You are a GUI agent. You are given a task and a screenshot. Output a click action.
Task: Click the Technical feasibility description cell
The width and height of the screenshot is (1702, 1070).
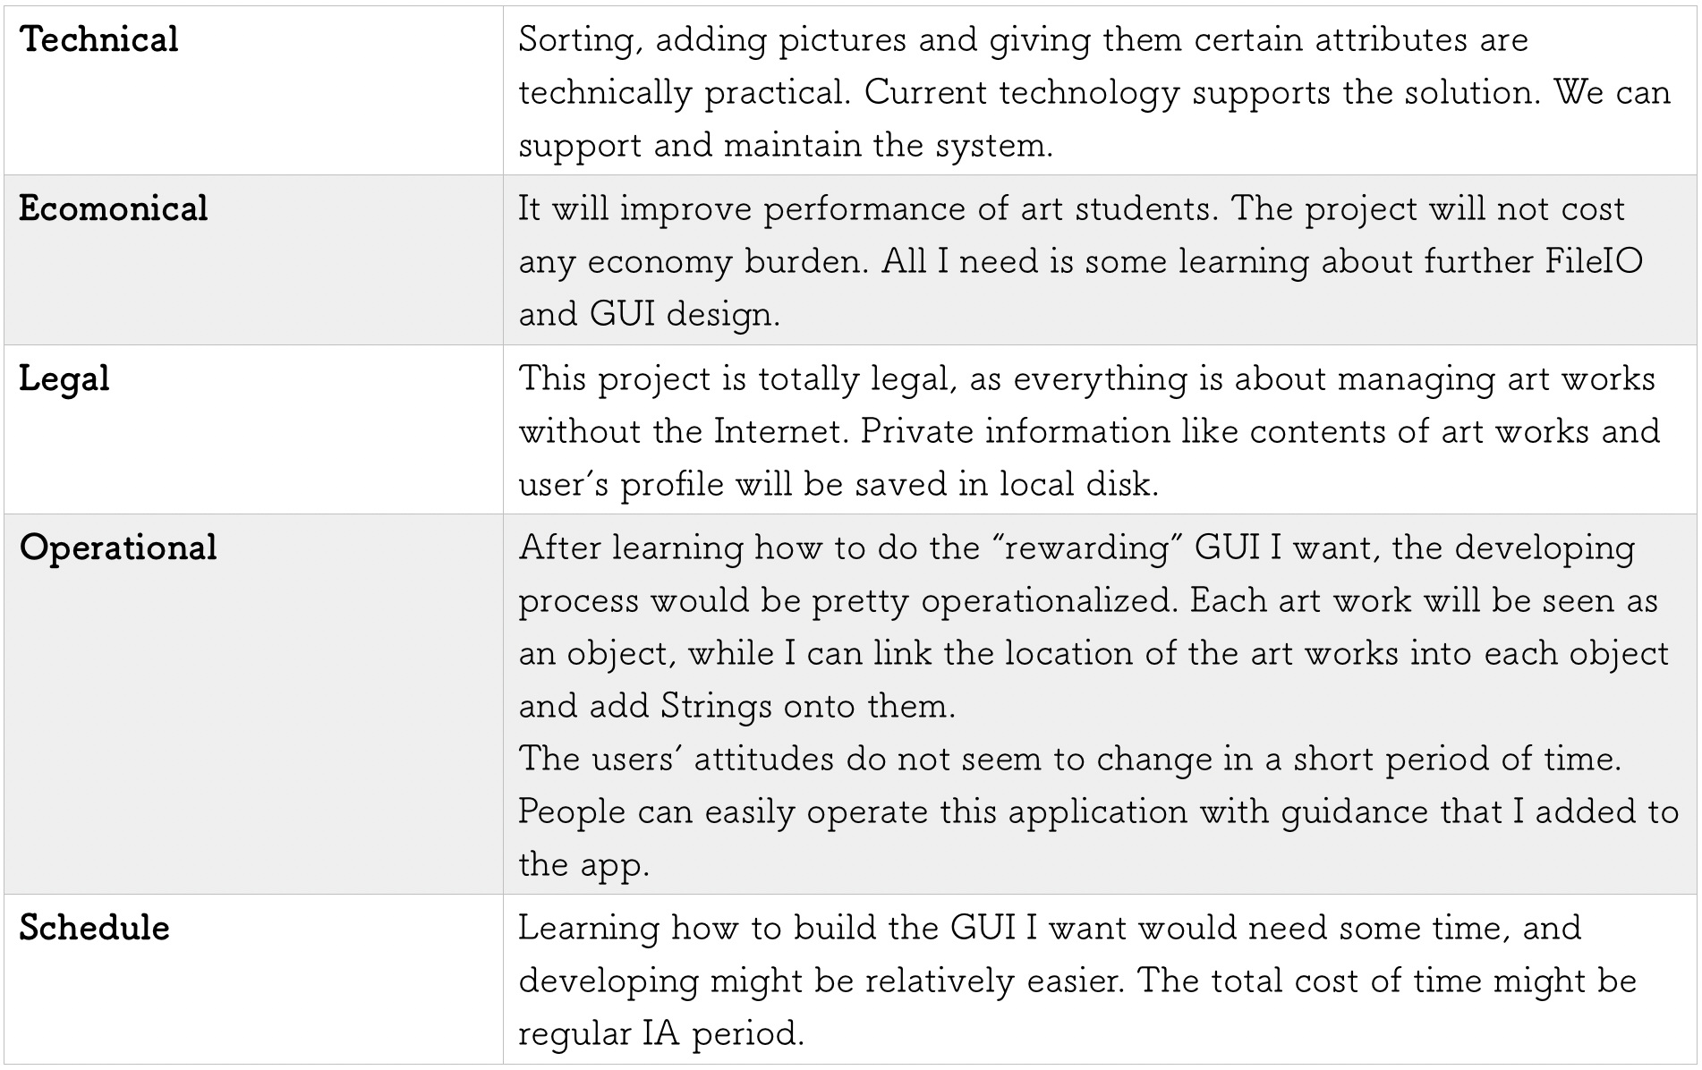point(1094,92)
